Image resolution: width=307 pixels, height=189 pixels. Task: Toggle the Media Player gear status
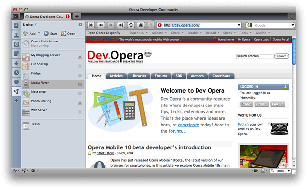pyautogui.click(x=80, y=84)
